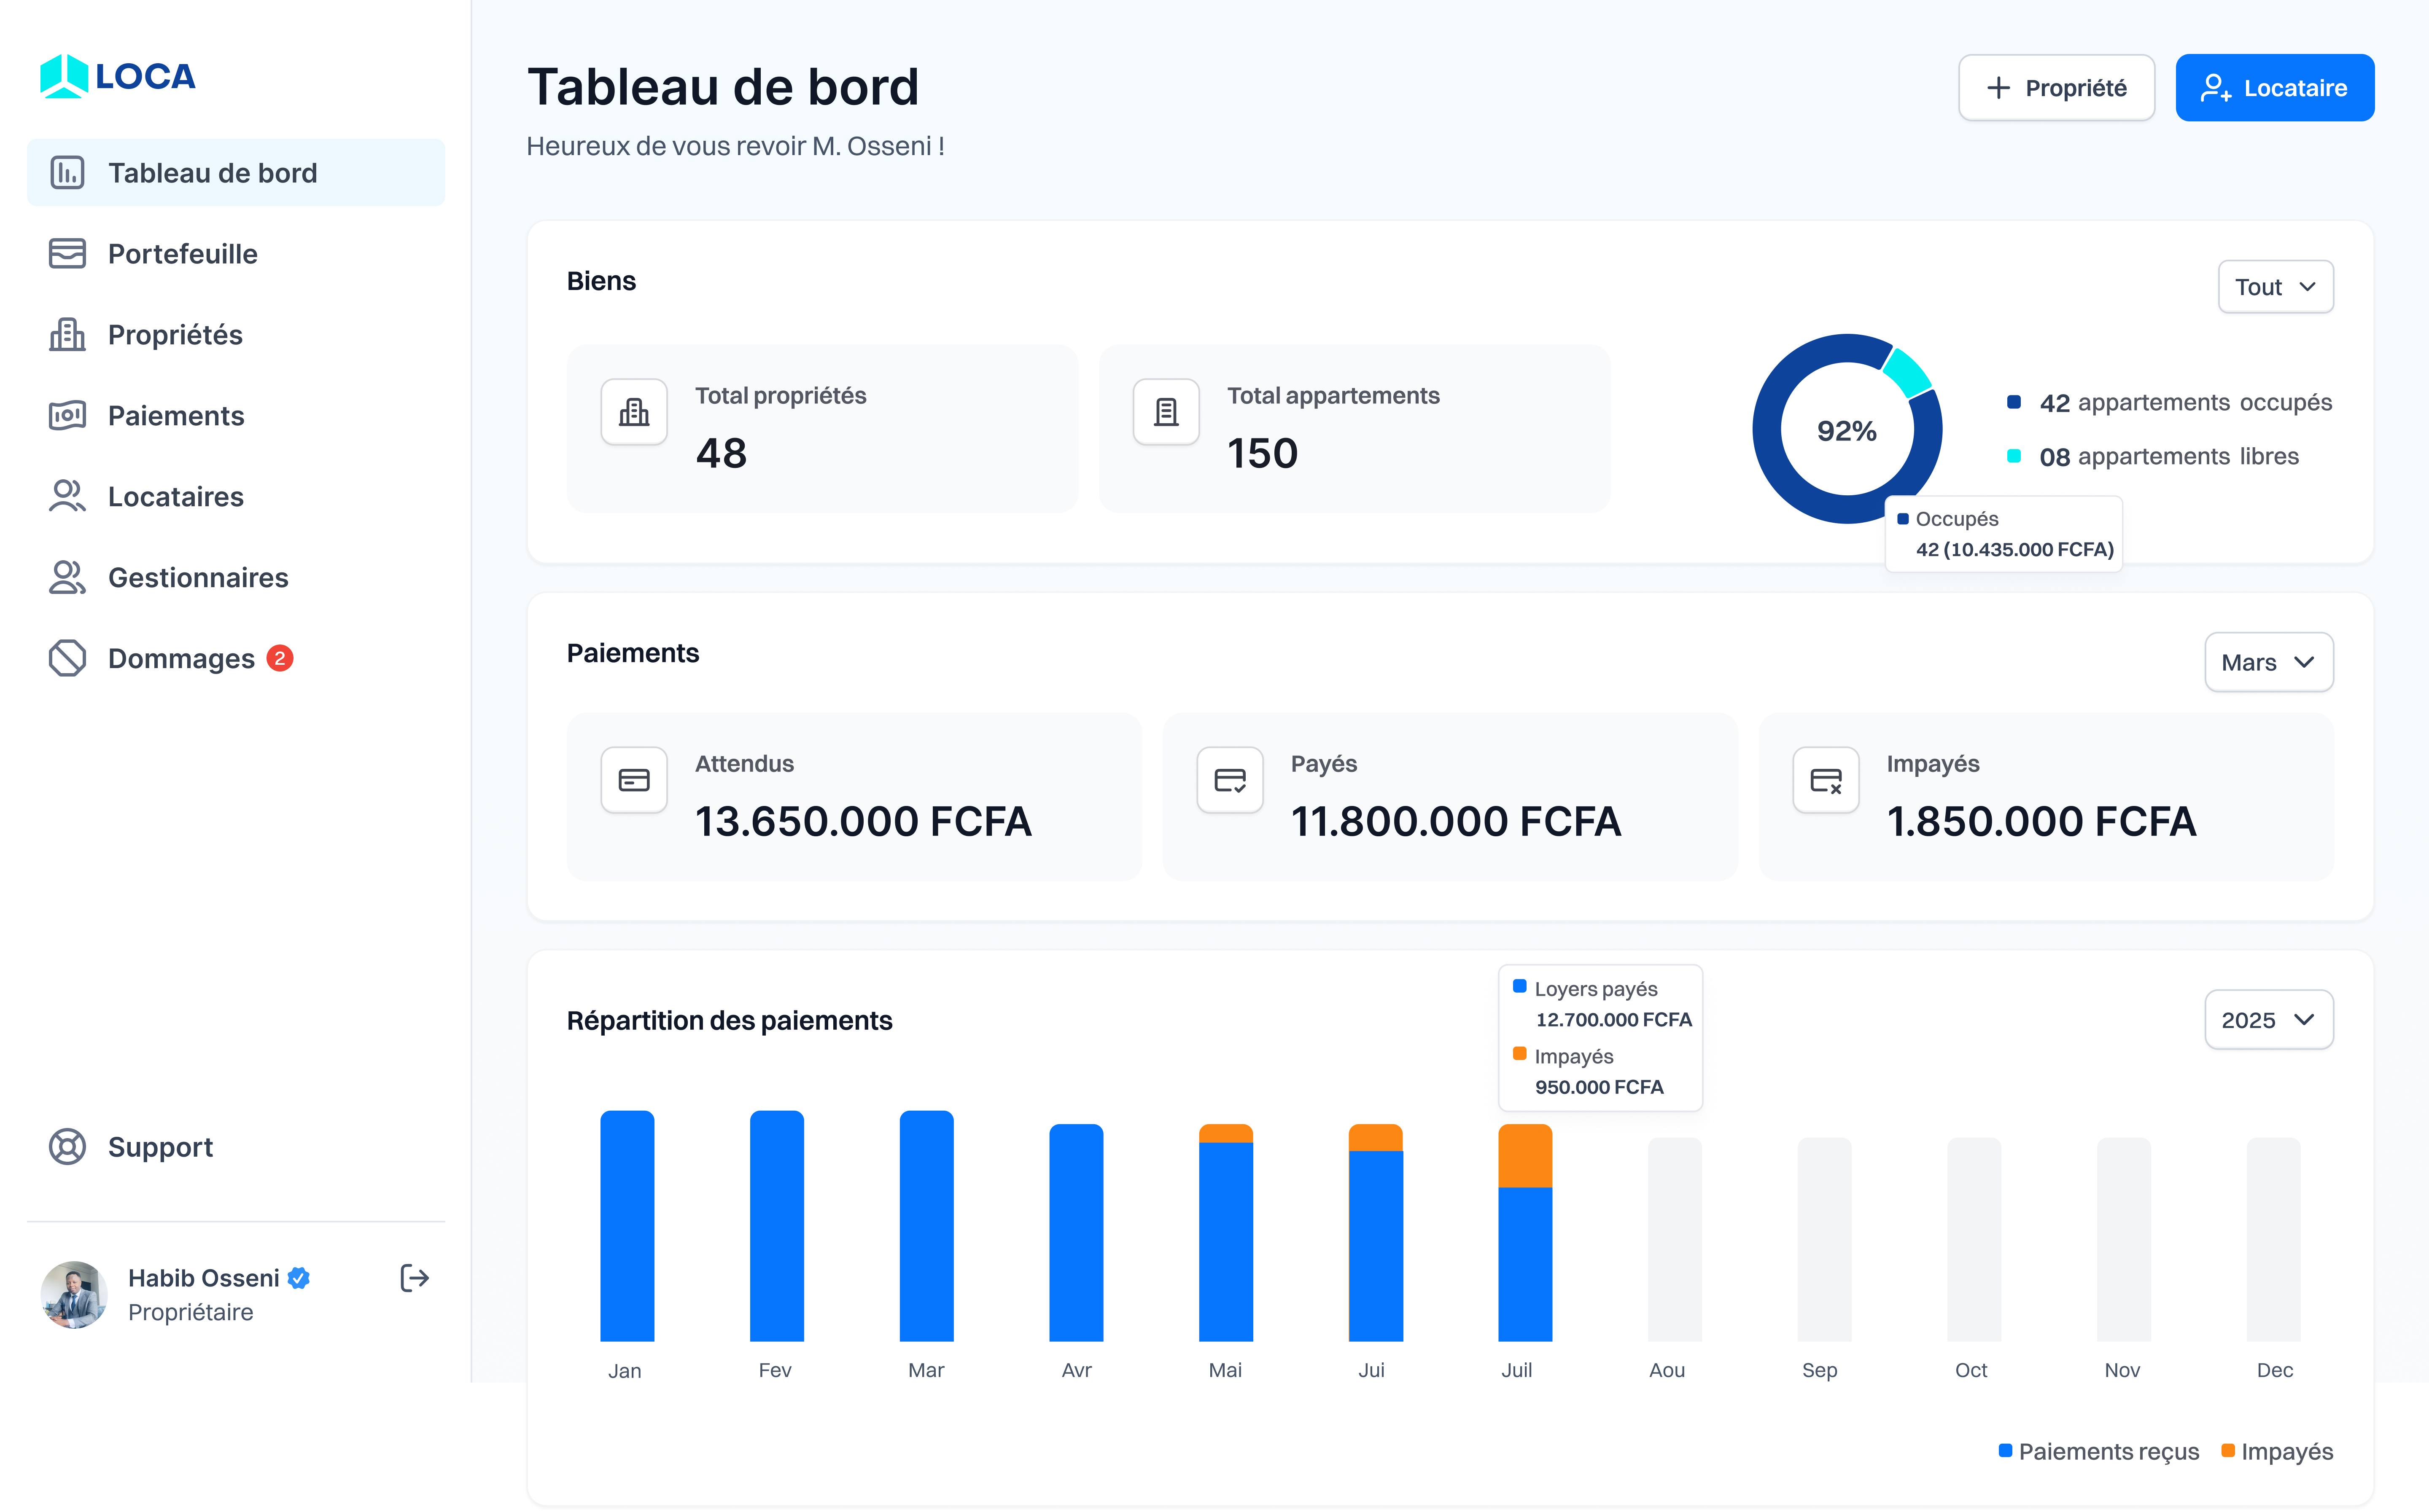This screenshot has width=2429, height=1512.
Task: Click the Total appartements icon
Action: [x=1166, y=412]
